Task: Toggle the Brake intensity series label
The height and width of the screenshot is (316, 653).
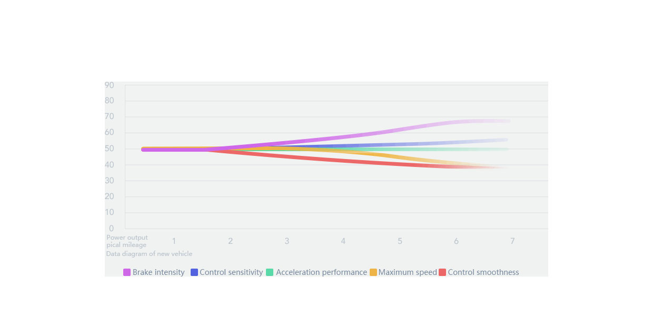Action: (159, 272)
